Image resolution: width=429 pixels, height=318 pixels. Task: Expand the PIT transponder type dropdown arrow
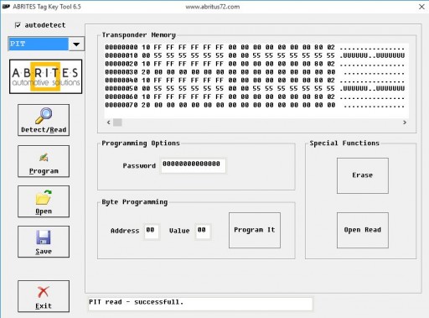(76, 44)
